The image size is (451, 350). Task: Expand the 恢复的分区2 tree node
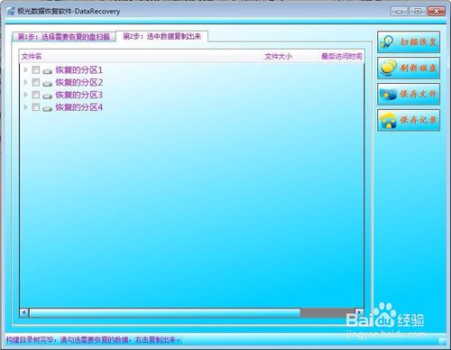point(25,82)
